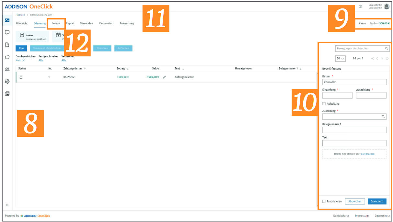
Task: Switch to the Übersicht tab
Action: tap(22, 23)
